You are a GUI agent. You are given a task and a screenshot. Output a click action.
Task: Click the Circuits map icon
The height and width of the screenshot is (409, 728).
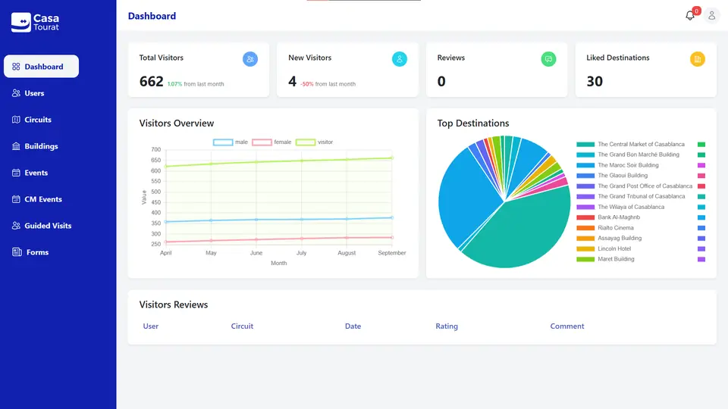tap(16, 120)
